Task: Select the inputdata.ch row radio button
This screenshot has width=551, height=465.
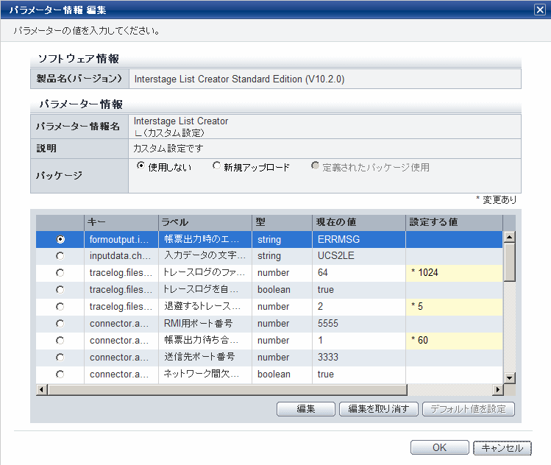Action: point(60,256)
